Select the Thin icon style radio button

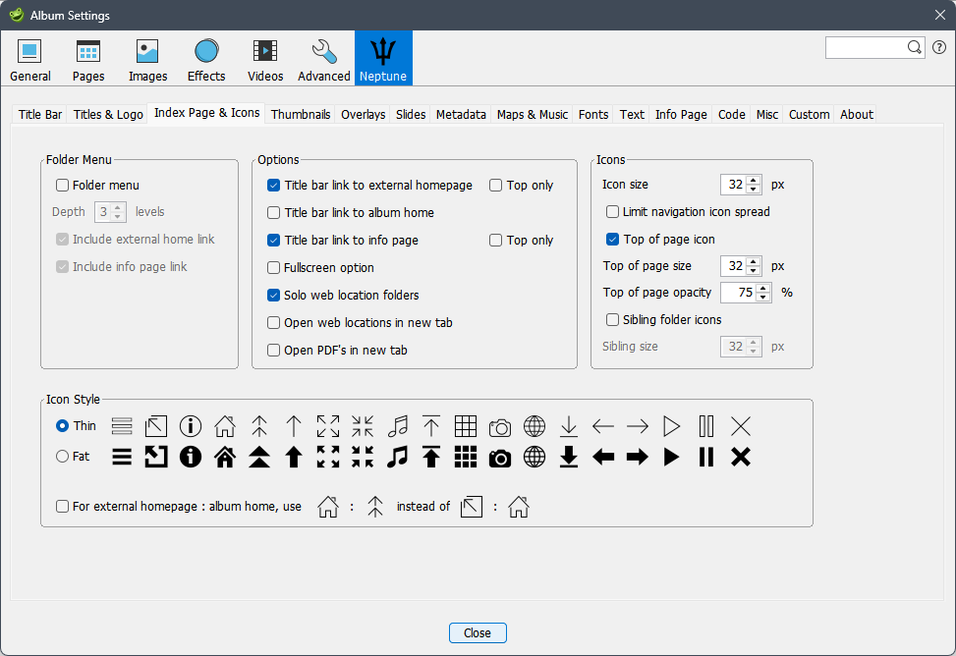point(62,425)
